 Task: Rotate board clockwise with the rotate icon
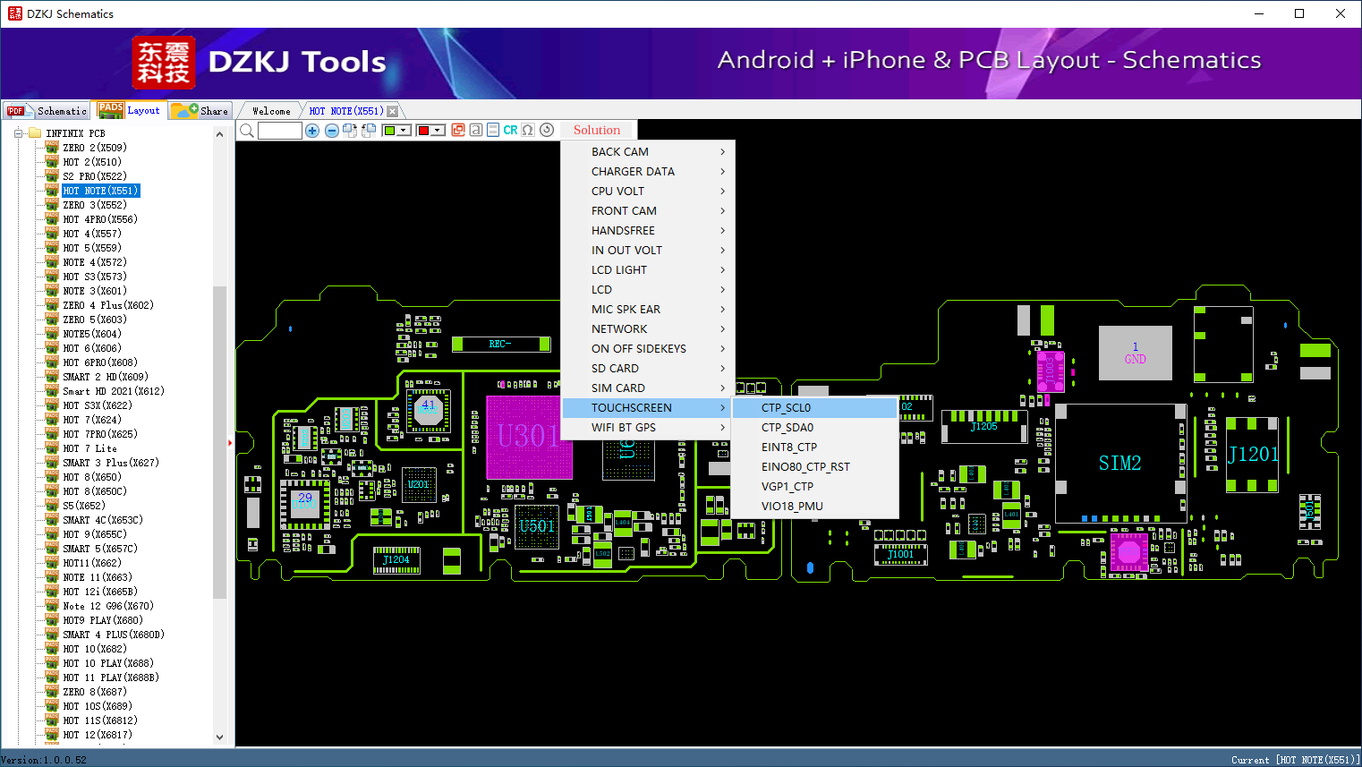coord(350,131)
